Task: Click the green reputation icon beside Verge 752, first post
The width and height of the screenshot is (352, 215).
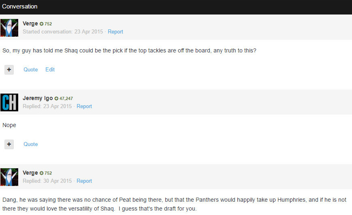Action: [x=42, y=24]
